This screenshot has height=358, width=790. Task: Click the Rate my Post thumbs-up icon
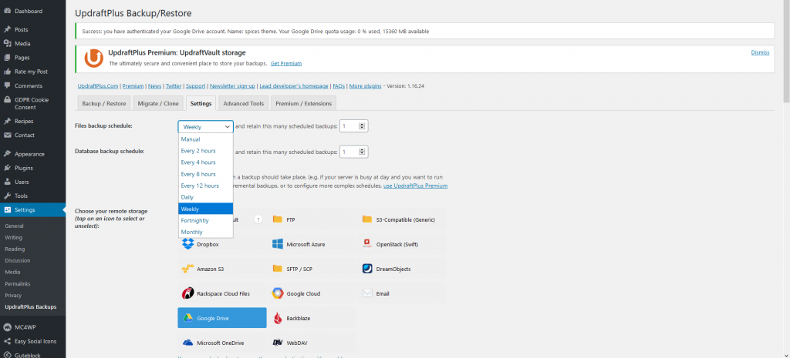point(7,72)
